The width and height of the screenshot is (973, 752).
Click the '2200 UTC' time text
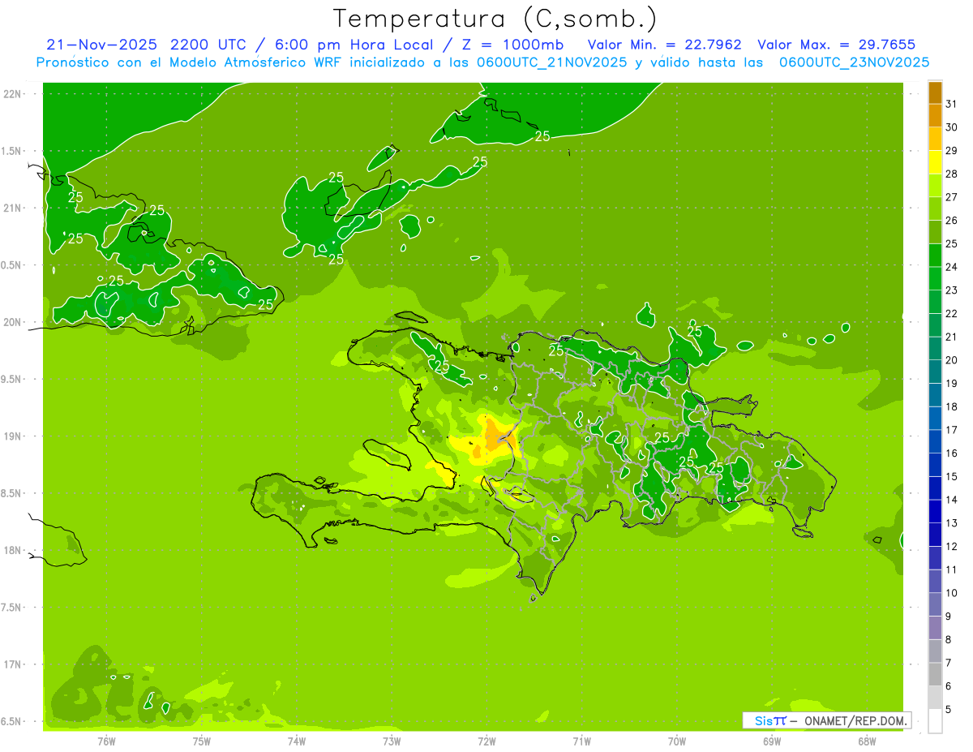pos(208,45)
